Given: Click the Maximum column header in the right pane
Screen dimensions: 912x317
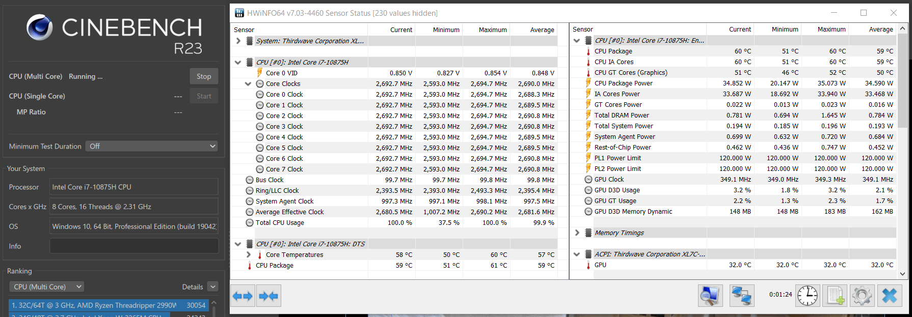Looking at the screenshot, I should (x=831, y=29).
